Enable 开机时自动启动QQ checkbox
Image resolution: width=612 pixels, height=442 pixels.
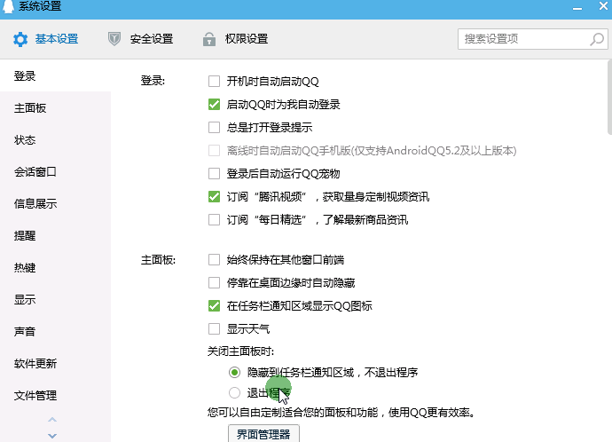pos(214,82)
